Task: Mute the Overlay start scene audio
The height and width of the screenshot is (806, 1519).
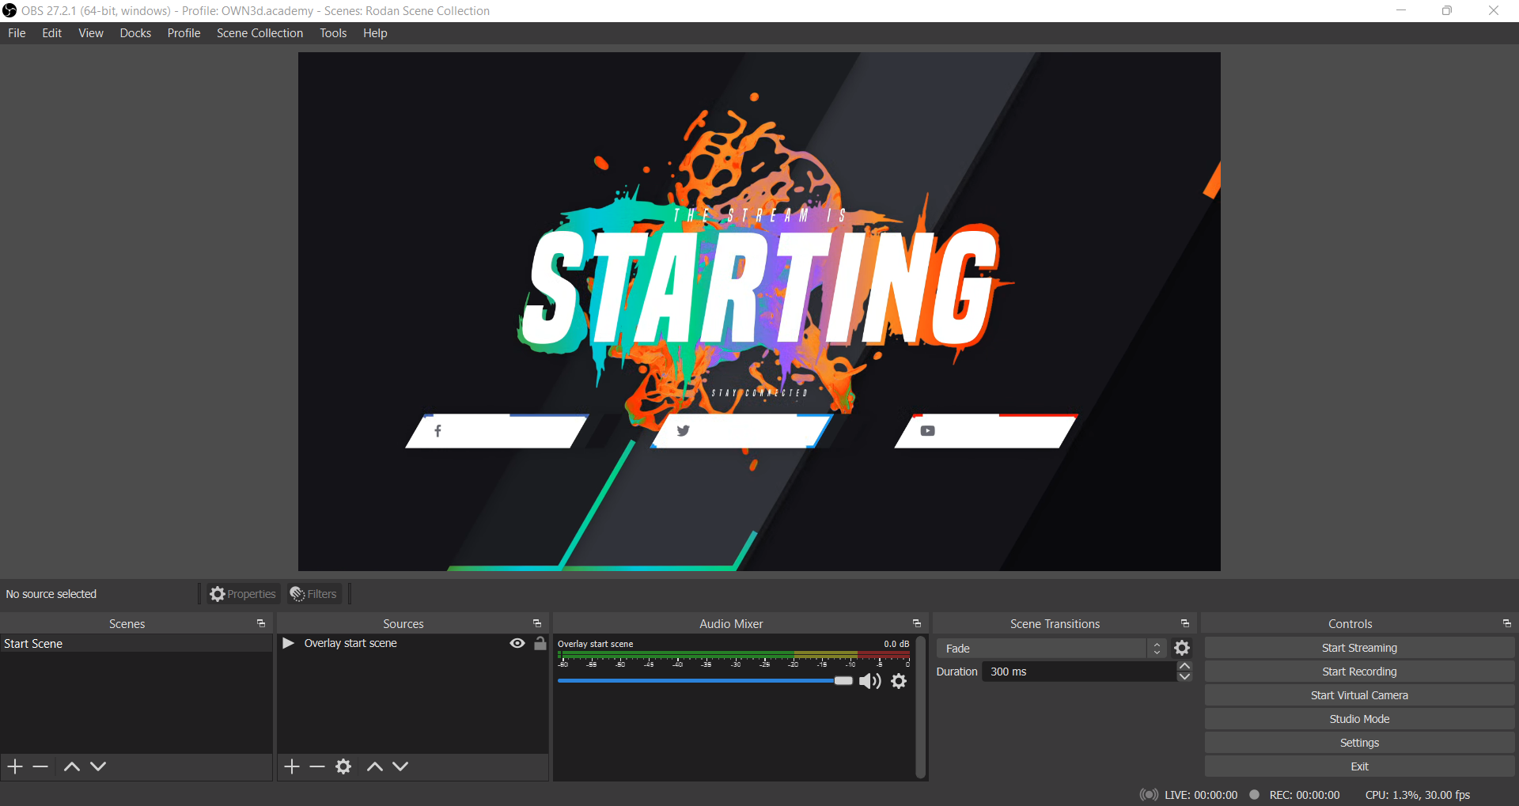Action: coord(870,681)
